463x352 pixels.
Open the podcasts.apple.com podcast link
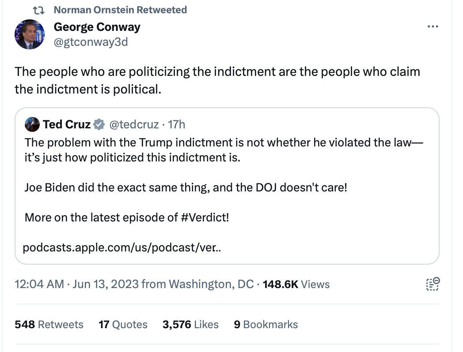tap(122, 247)
